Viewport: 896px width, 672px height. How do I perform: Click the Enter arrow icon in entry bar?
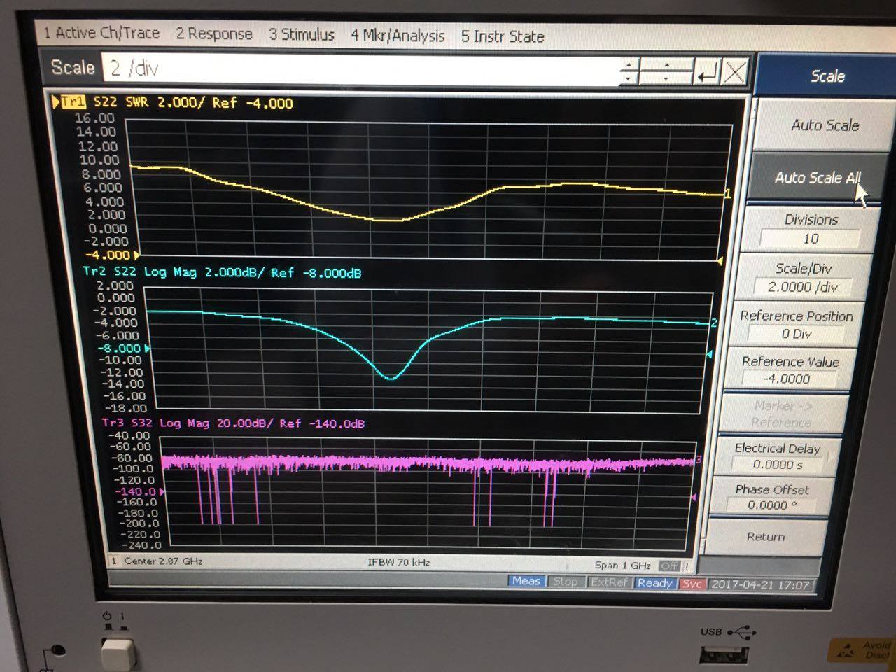coord(707,72)
